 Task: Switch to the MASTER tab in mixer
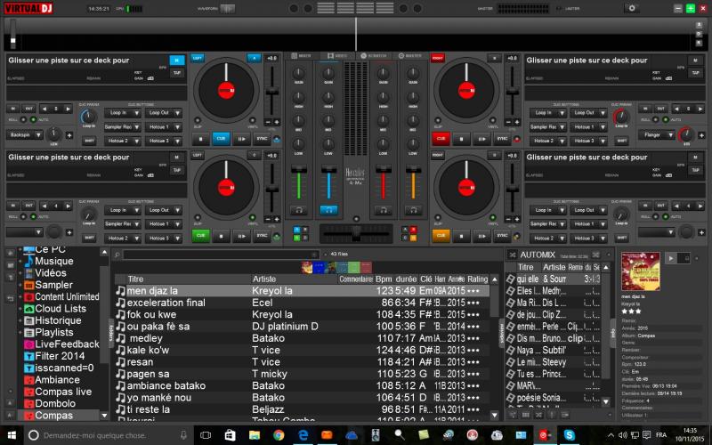coord(410,55)
